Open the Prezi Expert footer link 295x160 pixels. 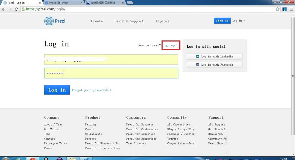tap(217, 143)
